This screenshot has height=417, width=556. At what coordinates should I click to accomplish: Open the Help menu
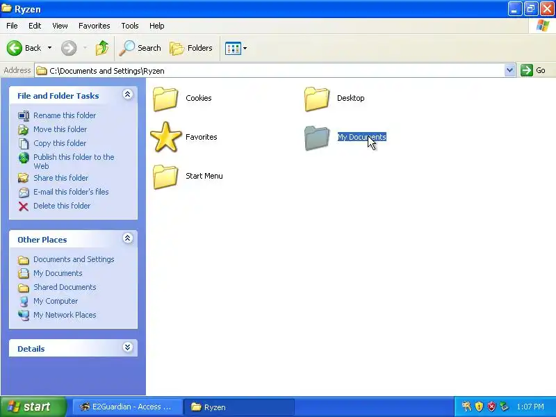[157, 26]
